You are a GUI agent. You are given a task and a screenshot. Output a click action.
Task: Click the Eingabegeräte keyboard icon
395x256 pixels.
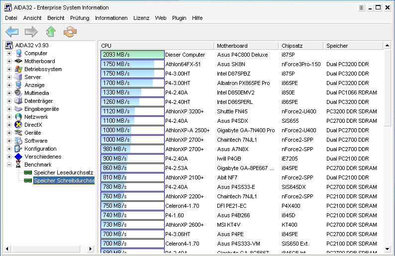pyautogui.click(x=18, y=109)
